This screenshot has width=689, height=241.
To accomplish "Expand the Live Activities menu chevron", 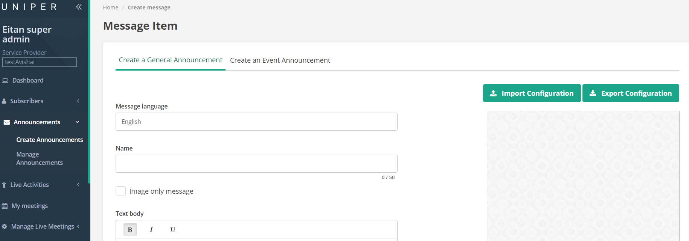I will coord(78,185).
